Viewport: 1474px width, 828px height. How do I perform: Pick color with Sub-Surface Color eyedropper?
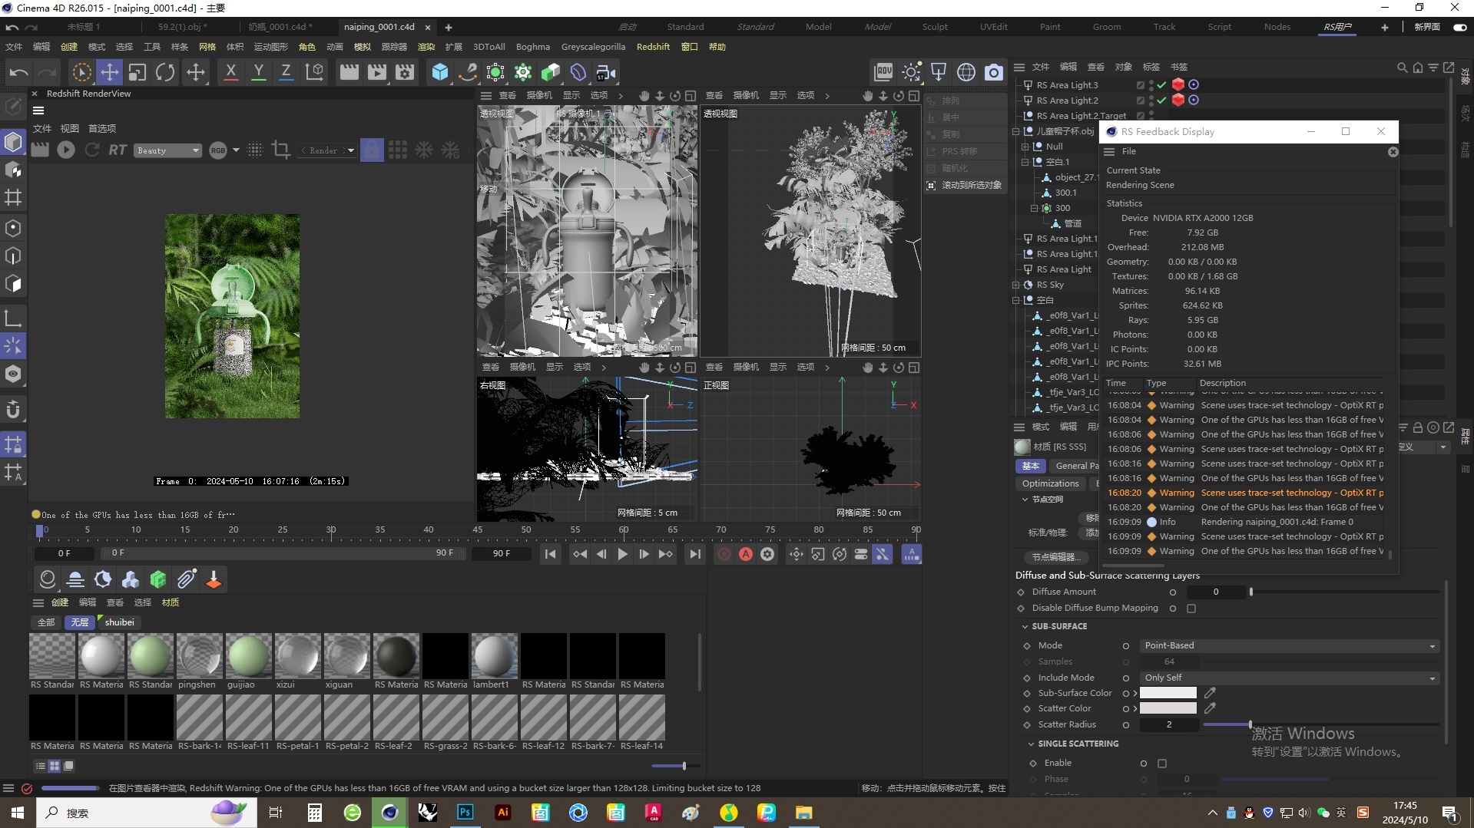tap(1210, 693)
